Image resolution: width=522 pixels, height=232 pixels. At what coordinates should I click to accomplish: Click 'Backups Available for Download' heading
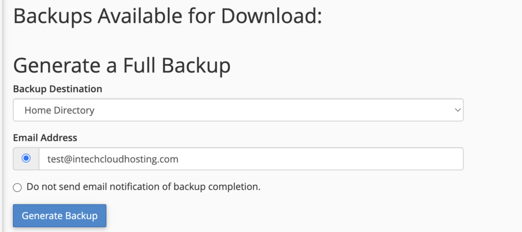168,16
